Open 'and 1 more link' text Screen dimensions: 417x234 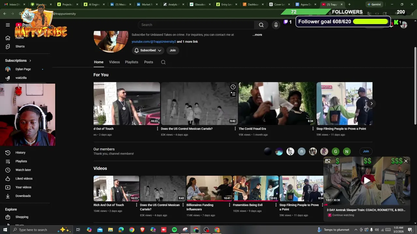click(x=187, y=42)
